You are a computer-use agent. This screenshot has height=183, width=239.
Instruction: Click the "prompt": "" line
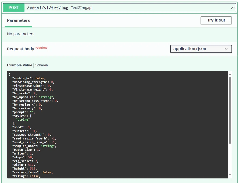(x=24, y=112)
